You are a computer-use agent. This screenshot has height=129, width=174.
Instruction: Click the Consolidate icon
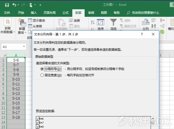162,20
